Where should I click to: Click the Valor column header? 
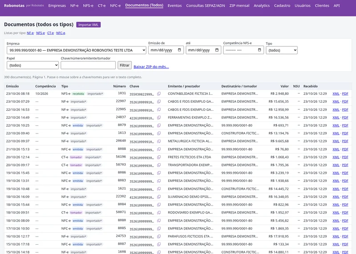click(x=284, y=86)
